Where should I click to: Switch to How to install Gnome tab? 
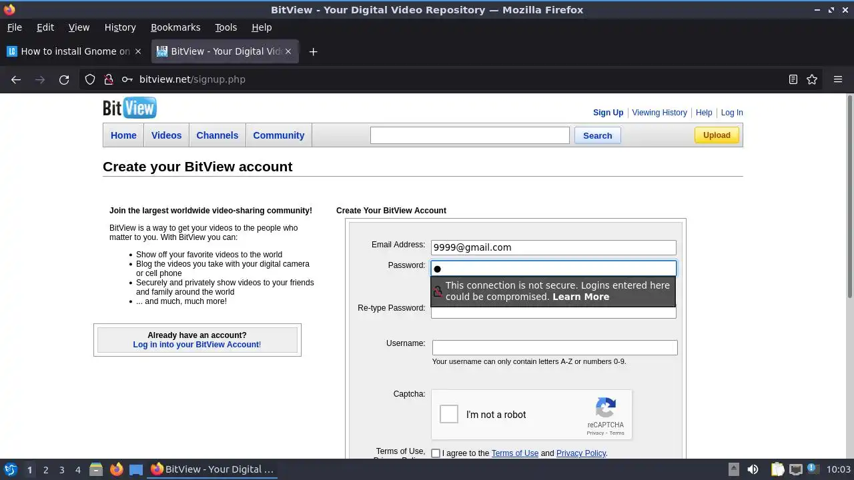pos(75,51)
